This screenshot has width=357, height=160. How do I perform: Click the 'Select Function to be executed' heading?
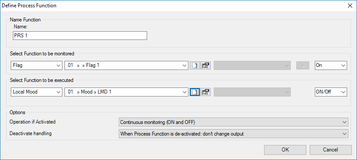[x=42, y=80]
